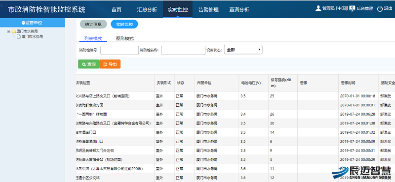Screen dimensions: 395x182
Task: Click the orange 导出 export button
Action: [110, 64]
